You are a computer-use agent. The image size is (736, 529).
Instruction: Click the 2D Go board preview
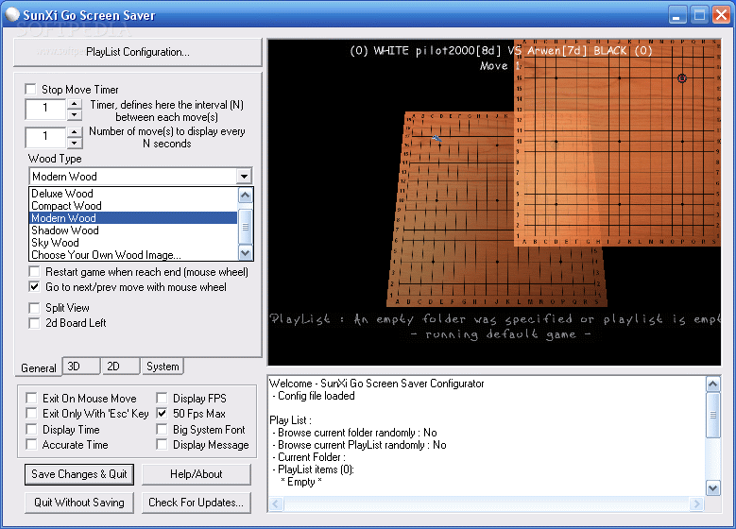tap(618, 144)
